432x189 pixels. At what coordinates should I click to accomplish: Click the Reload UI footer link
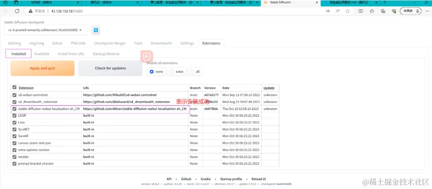[258, 179]
